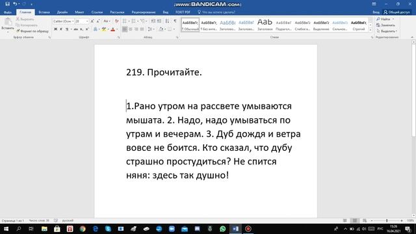Toggle underline (Ч) formatting
Screen dimensions: 416x234
[x=67, y=29]
